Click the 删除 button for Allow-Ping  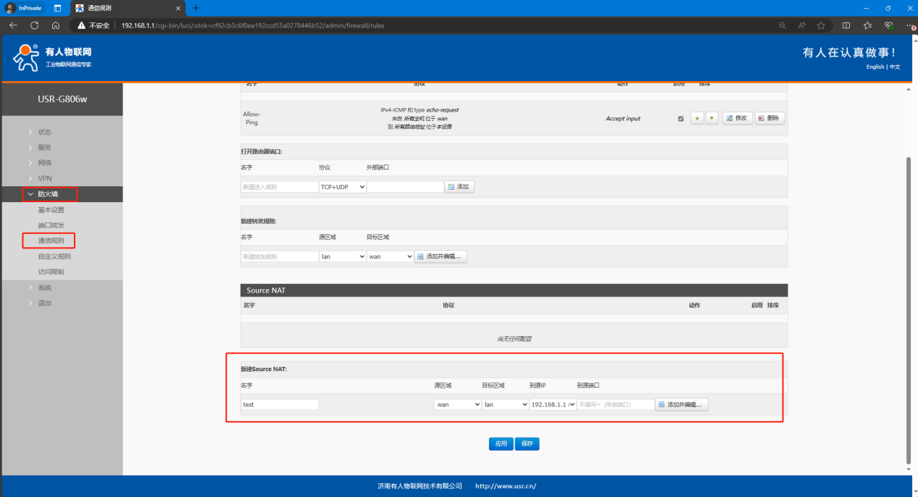769,118
